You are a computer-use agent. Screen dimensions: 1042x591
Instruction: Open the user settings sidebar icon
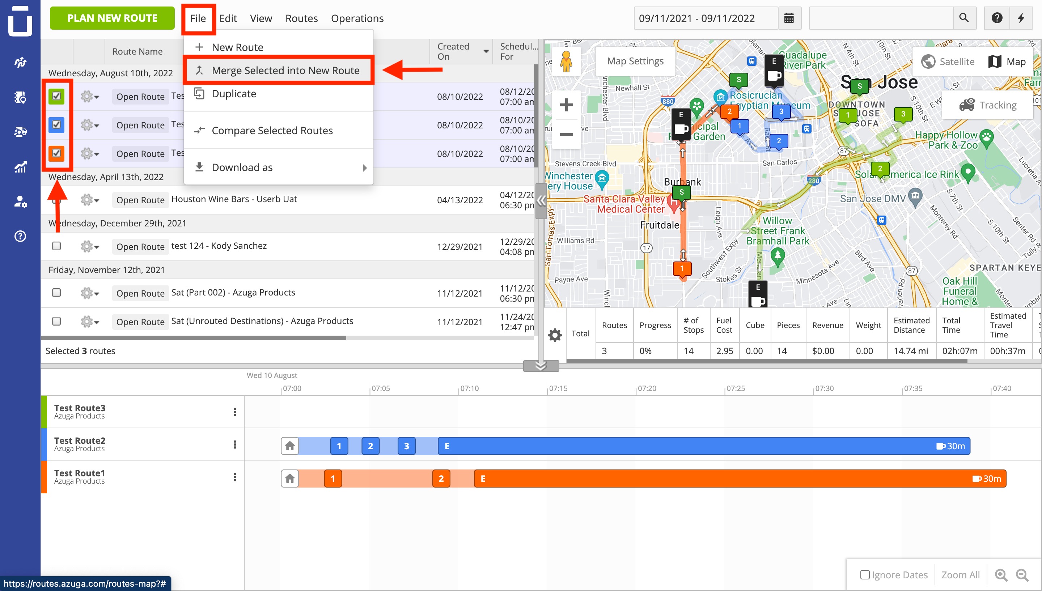coord(20,202)
